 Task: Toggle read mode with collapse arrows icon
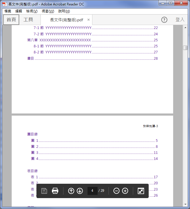tap(141, 191)
